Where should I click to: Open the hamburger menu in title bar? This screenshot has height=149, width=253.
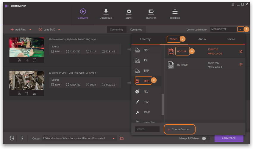tap(233, 4)
